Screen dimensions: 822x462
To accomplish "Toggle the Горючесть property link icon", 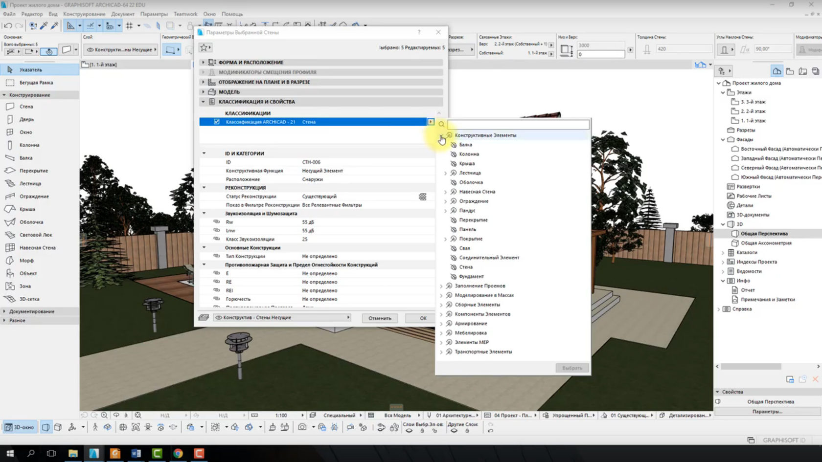I will 217,299.
